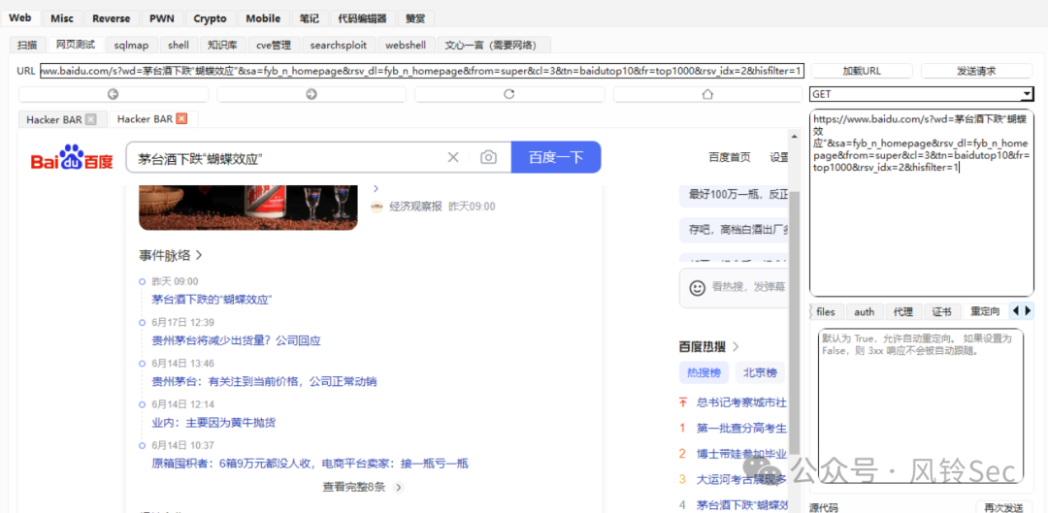Open Baidu camera image search
The height and width of the screenshot is (513, 1048).
coord(489,158)
